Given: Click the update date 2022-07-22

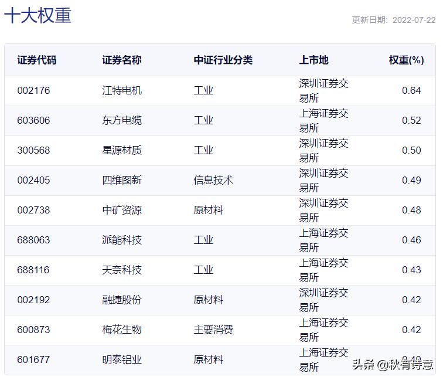Looking at the screenshot, I should click(x=414, y=20).
